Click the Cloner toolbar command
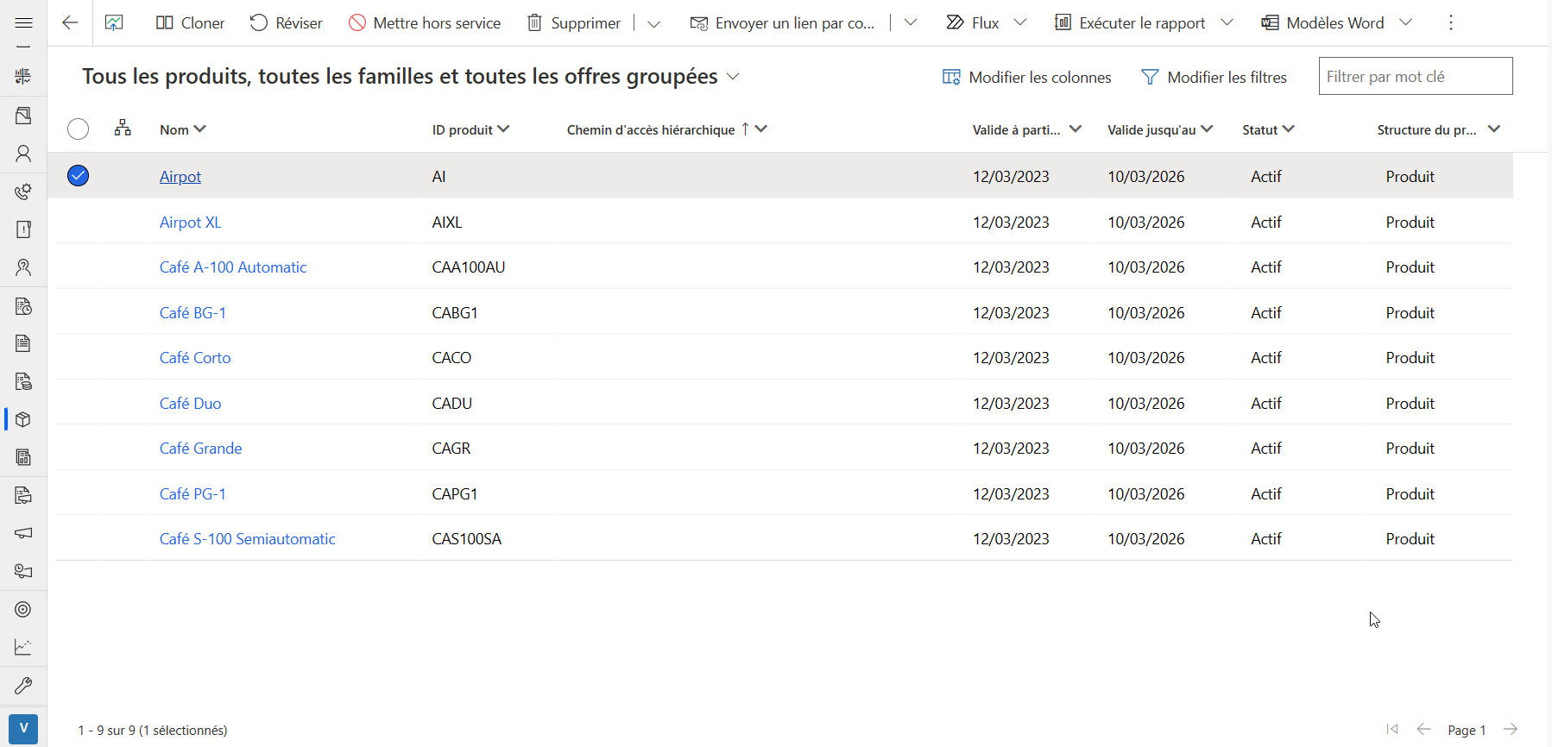The image size is (1552, 747). (190, 23)
